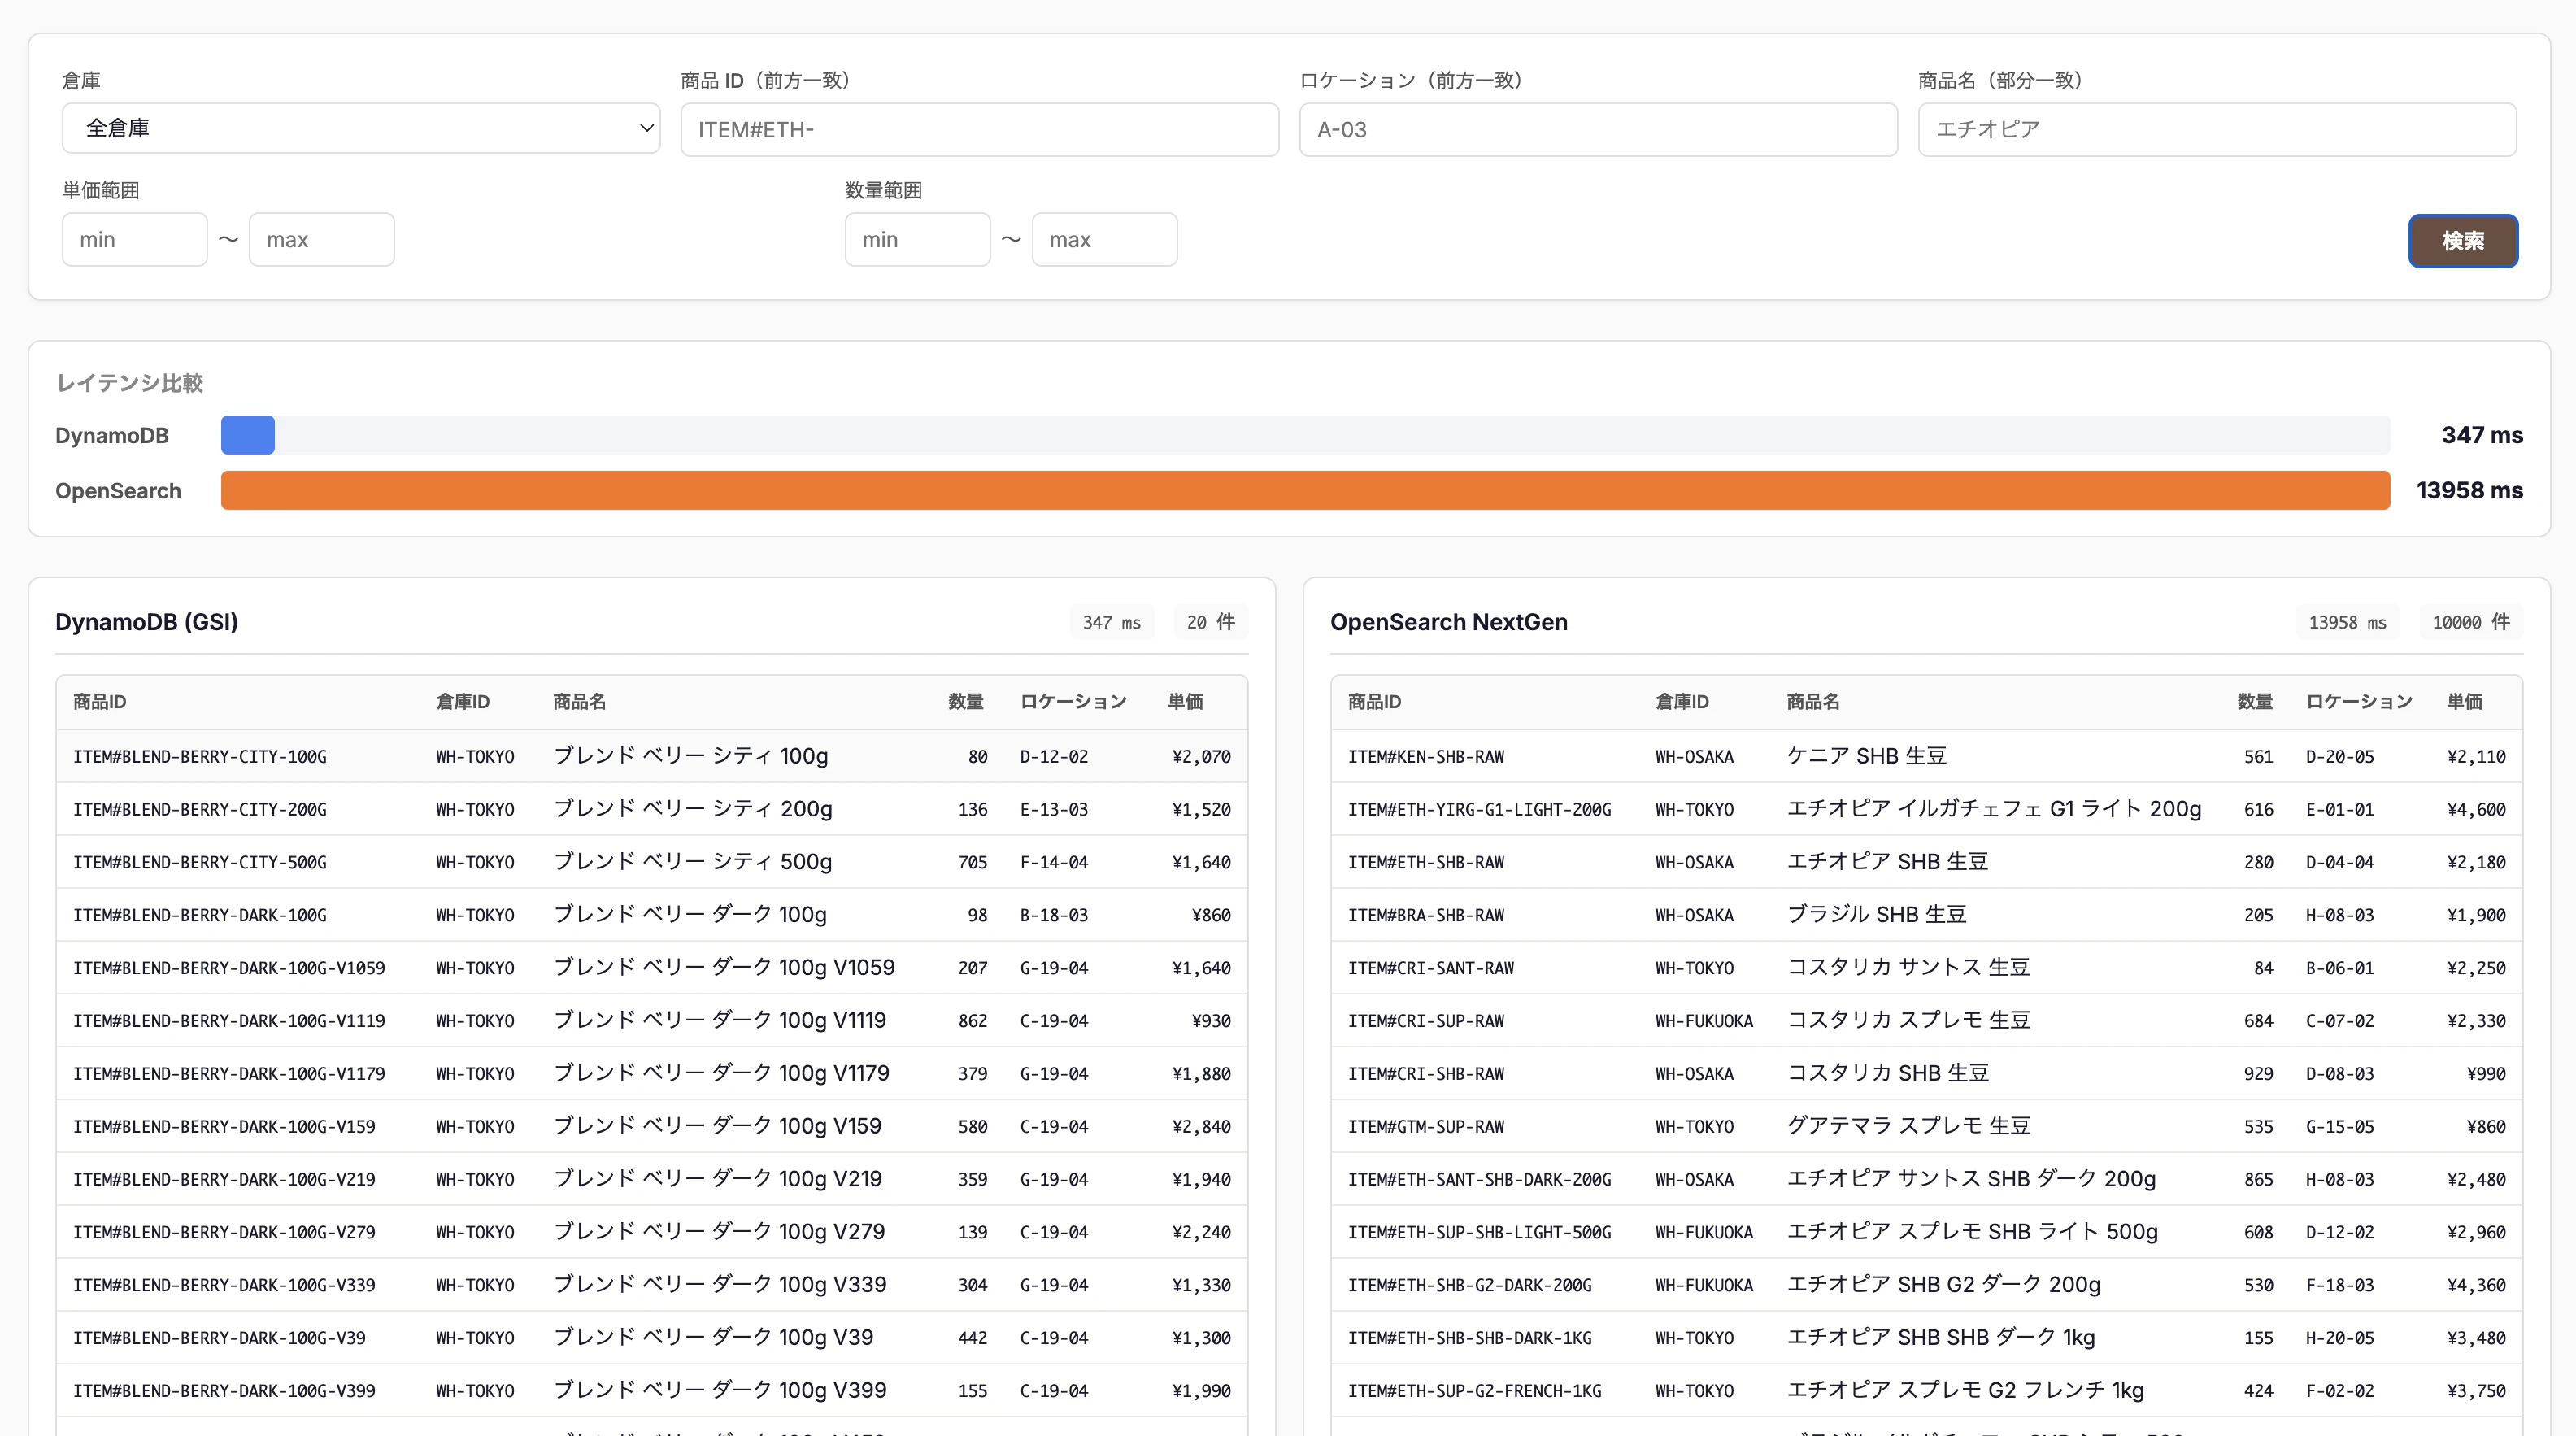Click product name エチオピア SHB 生豆
Image resolution: width=2576 pixels, height=1436 pixels.
coord(1887,861)
